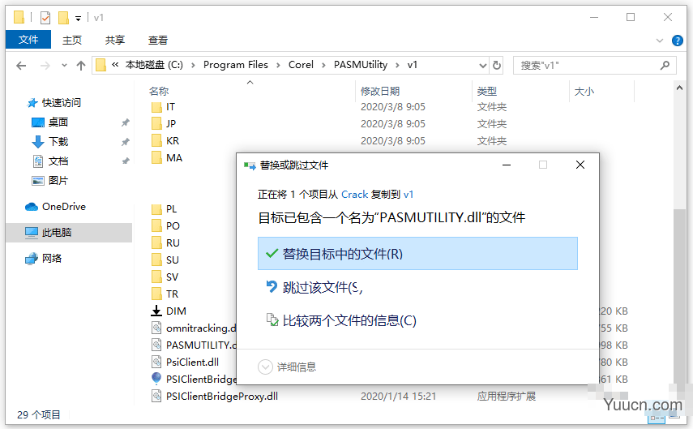Select 网络 in the navigation pane
This screenshot has height=429, width=693.
point(51,259)
